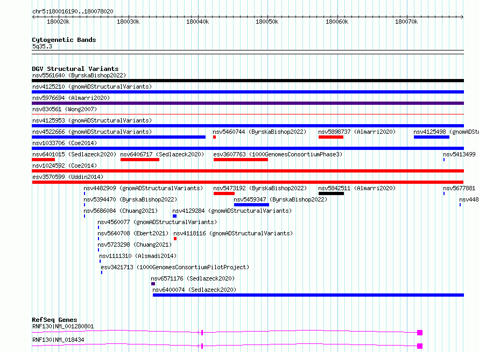
Task: Click the nsv4482909 gnomAD label
Action: pos(143,188)
